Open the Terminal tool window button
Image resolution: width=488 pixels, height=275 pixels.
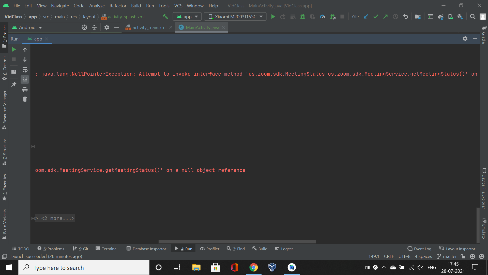pos(106,249)
